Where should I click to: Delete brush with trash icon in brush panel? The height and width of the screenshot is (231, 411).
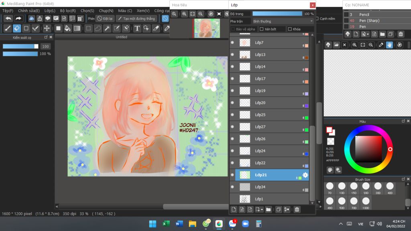401,34
